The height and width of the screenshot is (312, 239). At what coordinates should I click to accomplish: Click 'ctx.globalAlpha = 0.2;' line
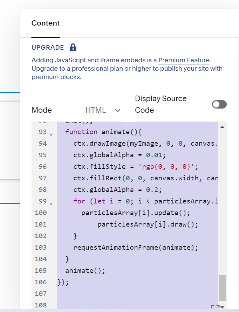(117, 190)
